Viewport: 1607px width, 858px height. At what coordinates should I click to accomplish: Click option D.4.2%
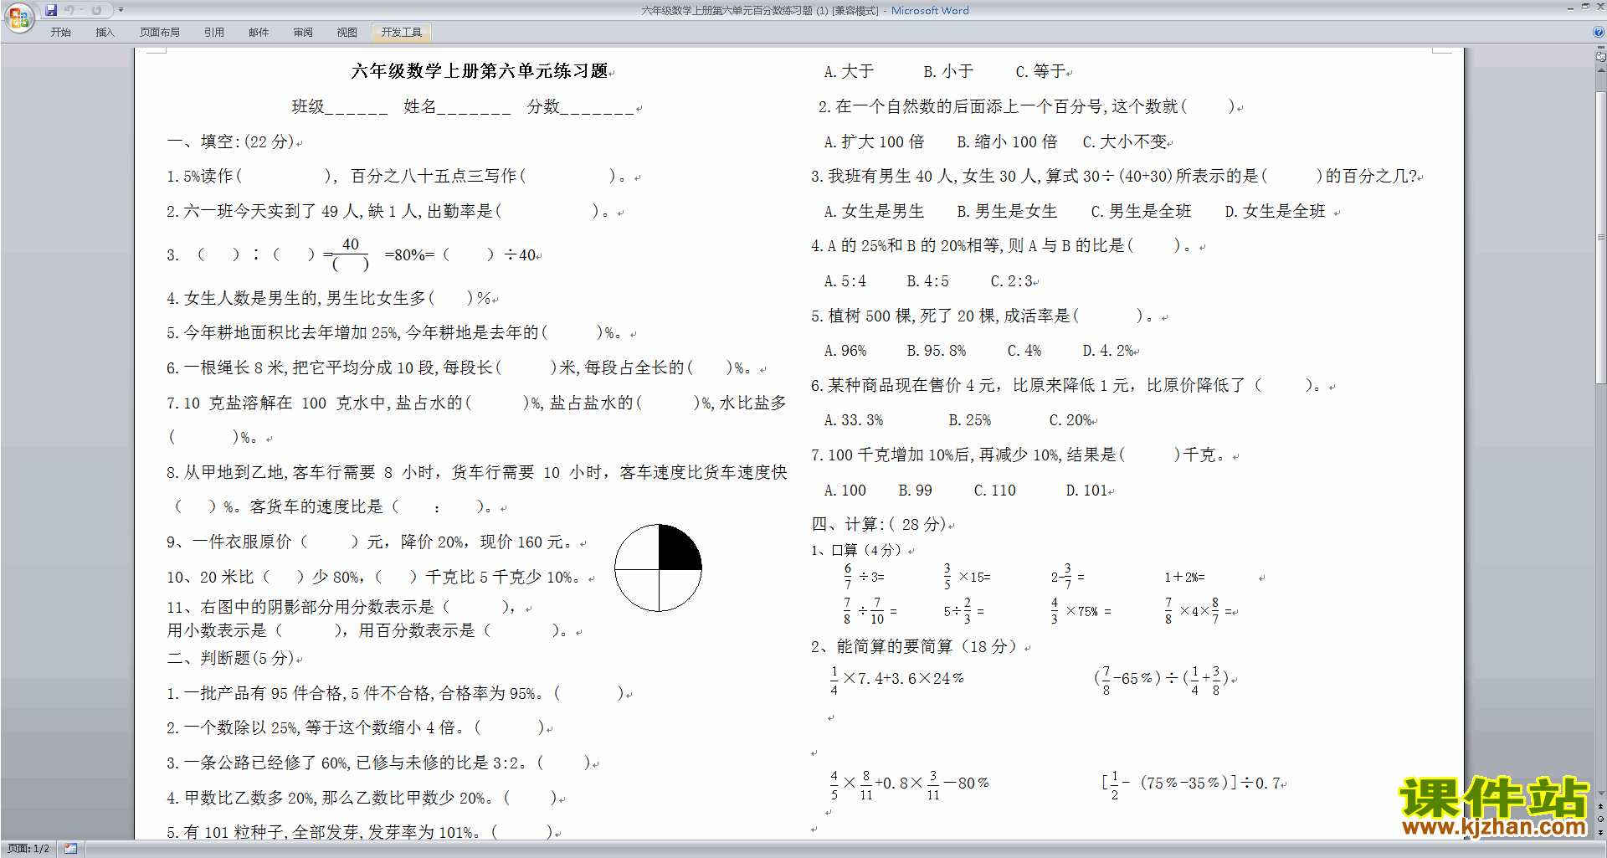(1108, 351)
